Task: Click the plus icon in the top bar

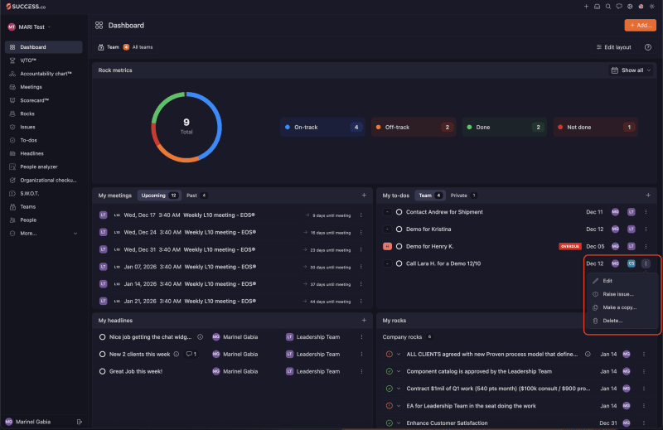Action: [586, 7]
